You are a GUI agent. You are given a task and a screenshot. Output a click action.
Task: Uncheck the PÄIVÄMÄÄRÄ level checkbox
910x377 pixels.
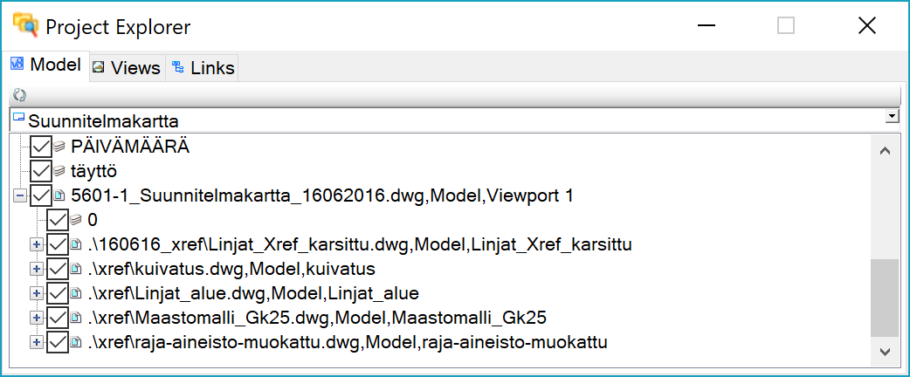40,146
